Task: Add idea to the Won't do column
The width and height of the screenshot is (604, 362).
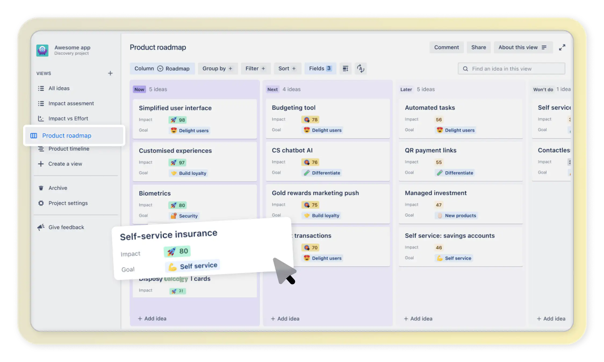Action: [x=551, y=319]
